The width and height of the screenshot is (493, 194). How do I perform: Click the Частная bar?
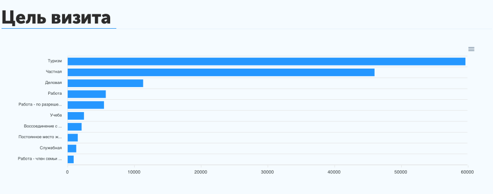tap(221, 72)
